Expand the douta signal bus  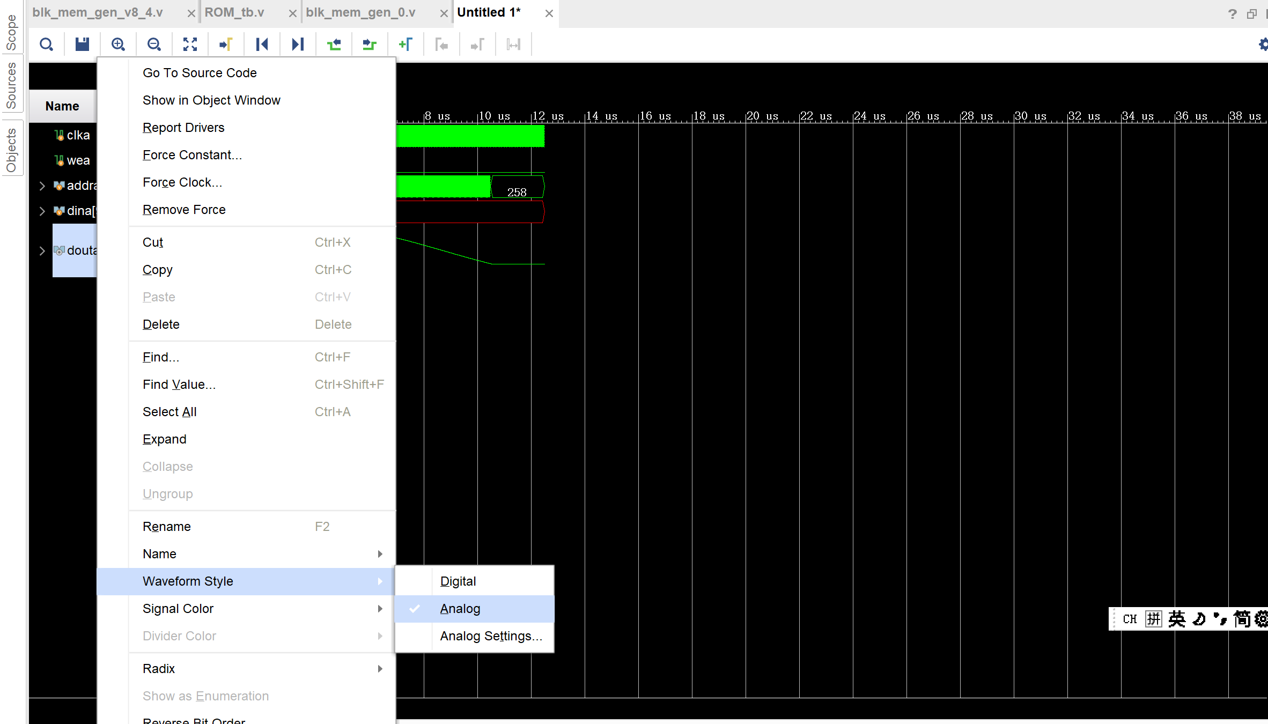(x=42, y=251)
